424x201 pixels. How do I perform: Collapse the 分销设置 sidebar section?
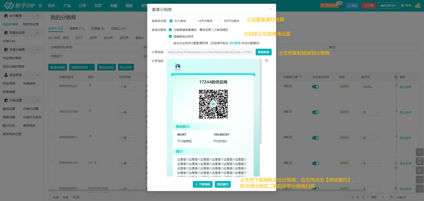[37, 100]
